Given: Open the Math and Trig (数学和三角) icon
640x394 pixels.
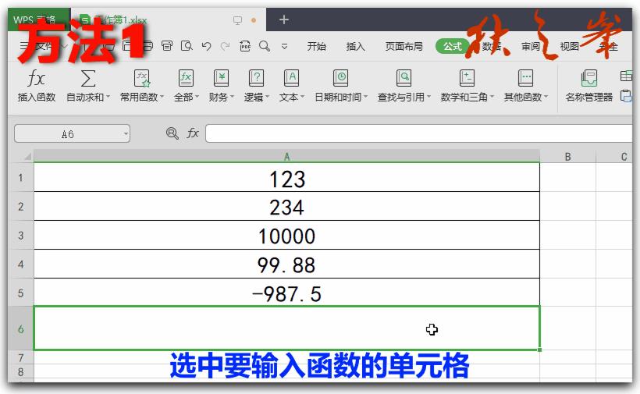Looking at the screenshot, I should click(x=467, y=78).
